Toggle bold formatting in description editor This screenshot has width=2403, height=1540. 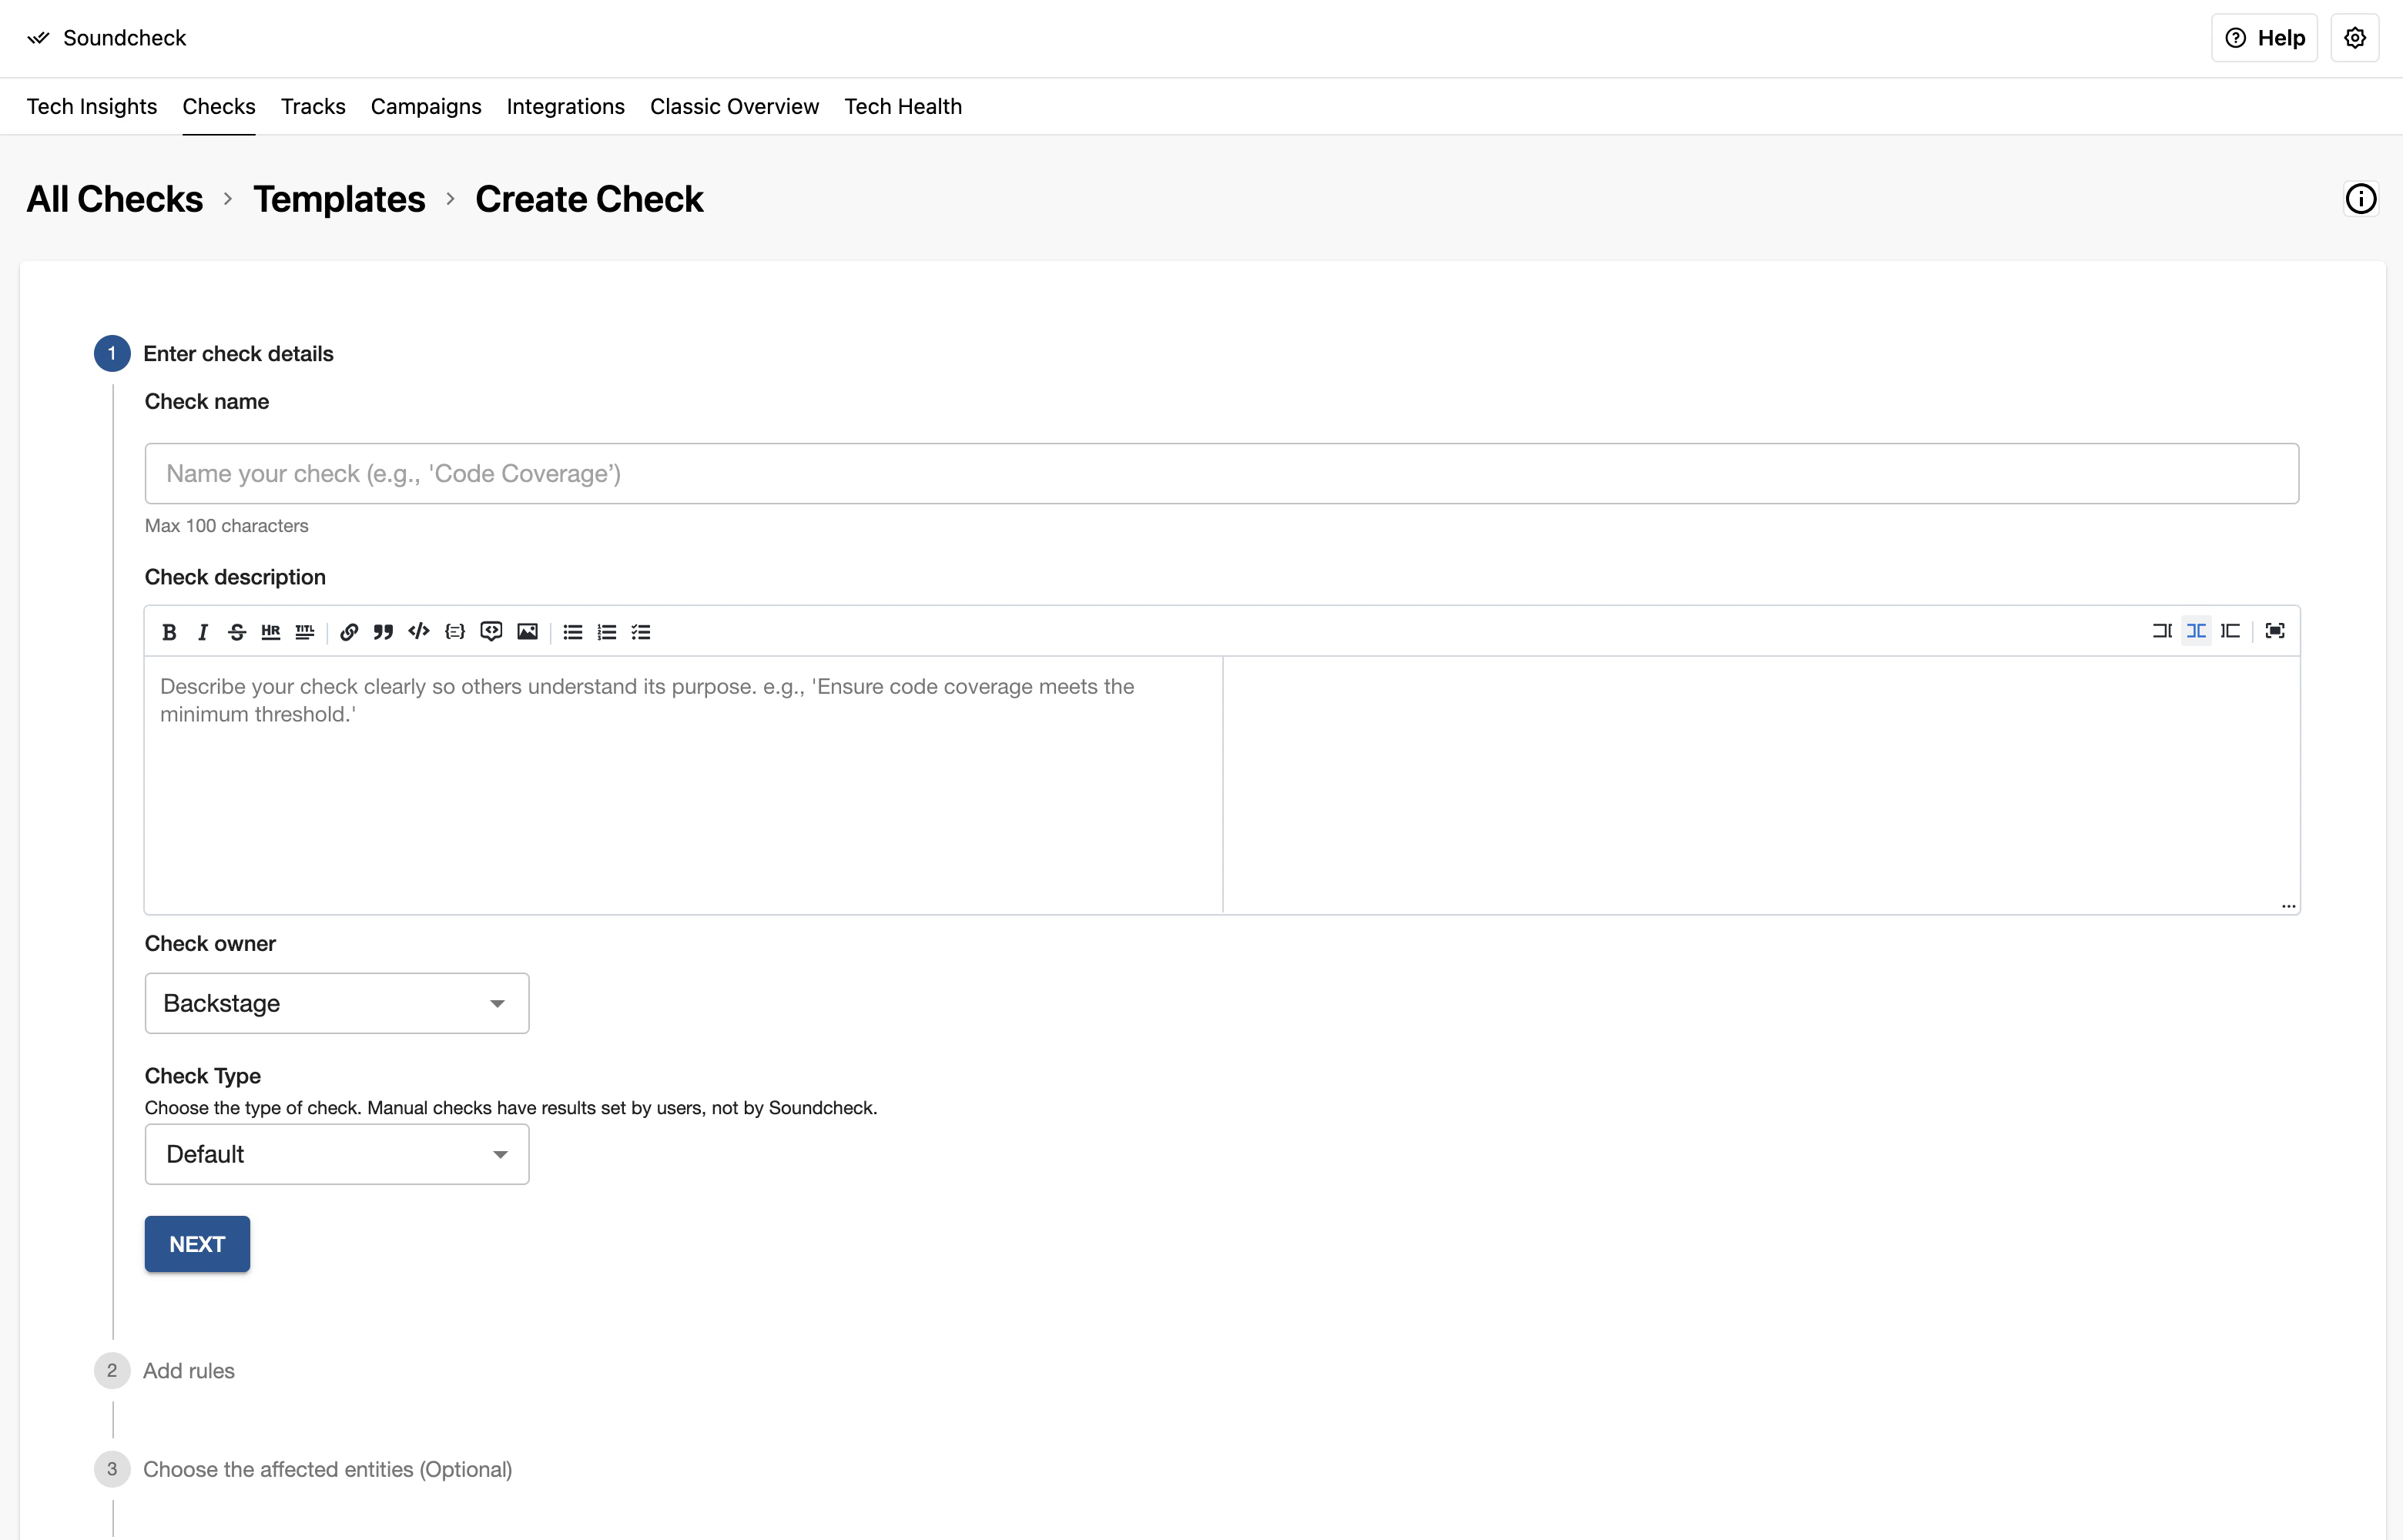(169, 632)
